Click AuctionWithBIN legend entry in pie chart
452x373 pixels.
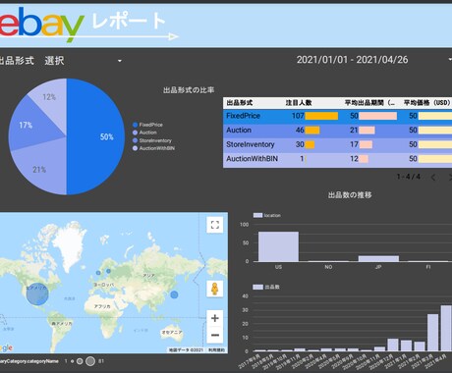tap(153, 148)
